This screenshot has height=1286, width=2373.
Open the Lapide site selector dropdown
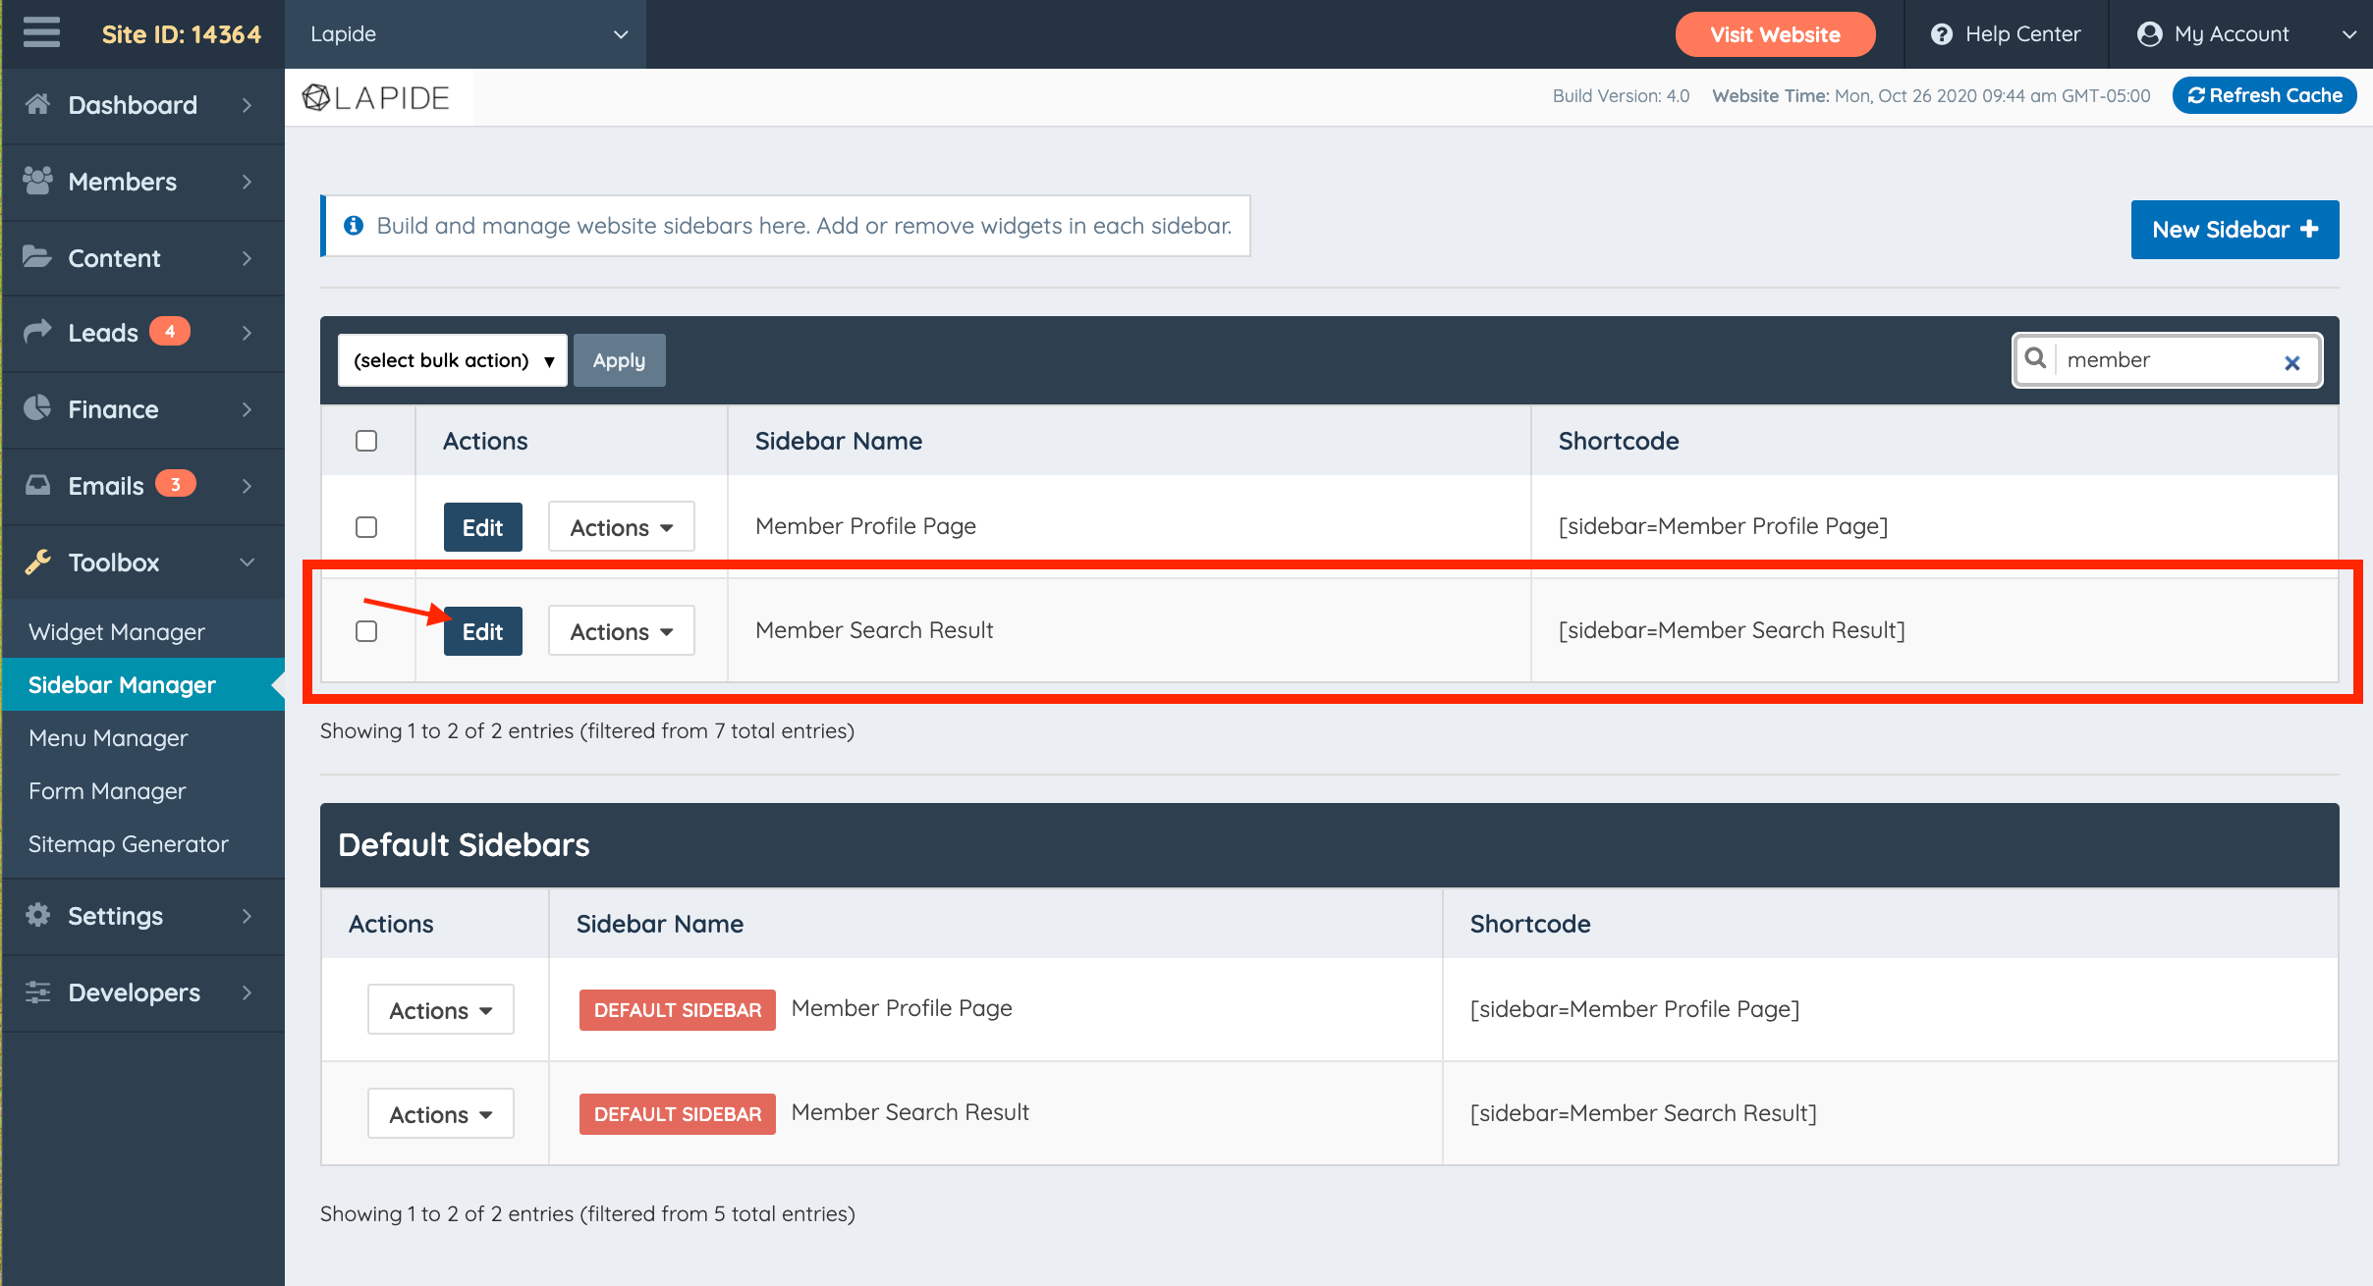tap(466, 34)
